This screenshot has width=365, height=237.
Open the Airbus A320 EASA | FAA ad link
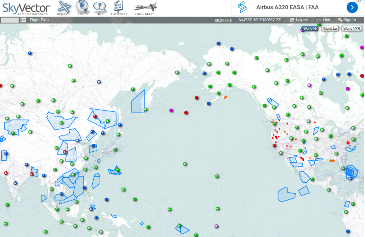287,7
